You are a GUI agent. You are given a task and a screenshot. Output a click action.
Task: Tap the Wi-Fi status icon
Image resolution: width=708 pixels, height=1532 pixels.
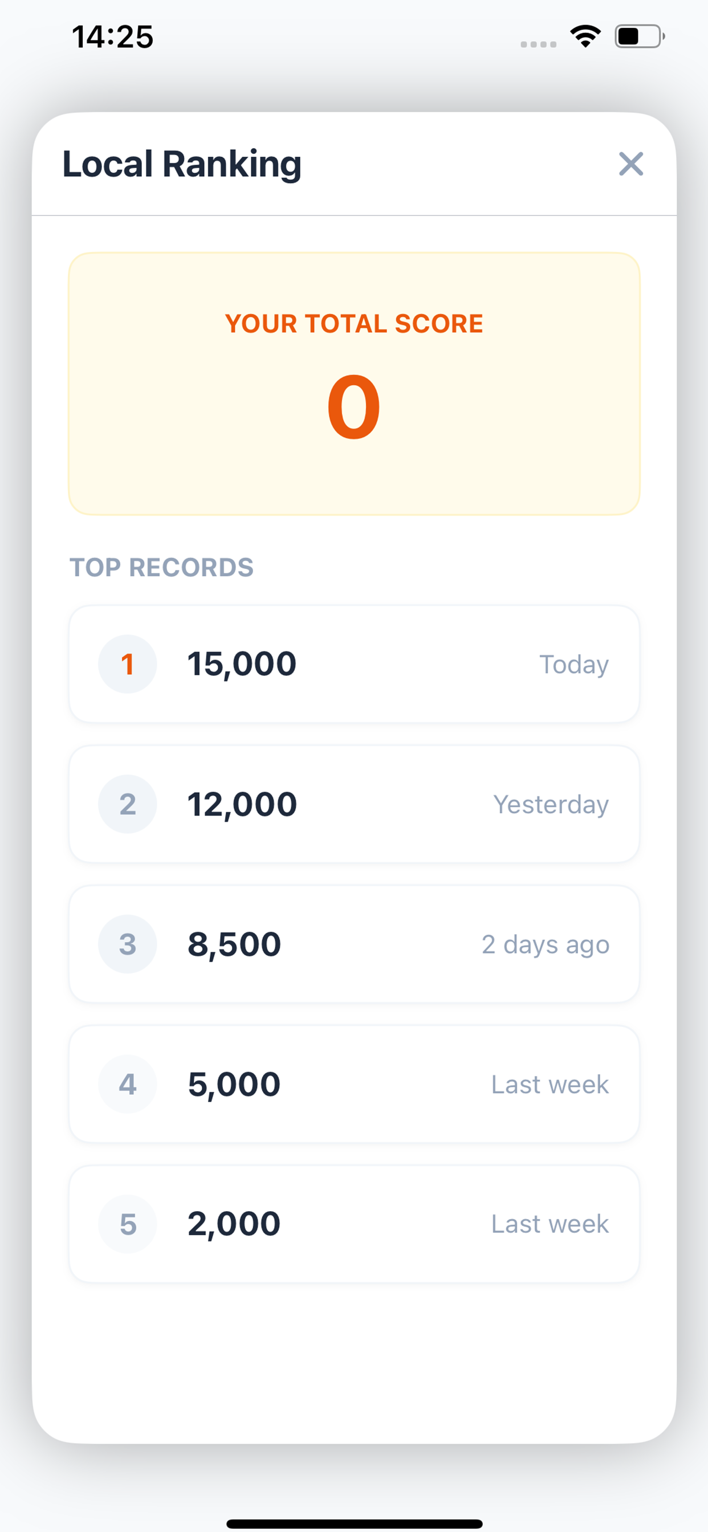click(585, 37)
